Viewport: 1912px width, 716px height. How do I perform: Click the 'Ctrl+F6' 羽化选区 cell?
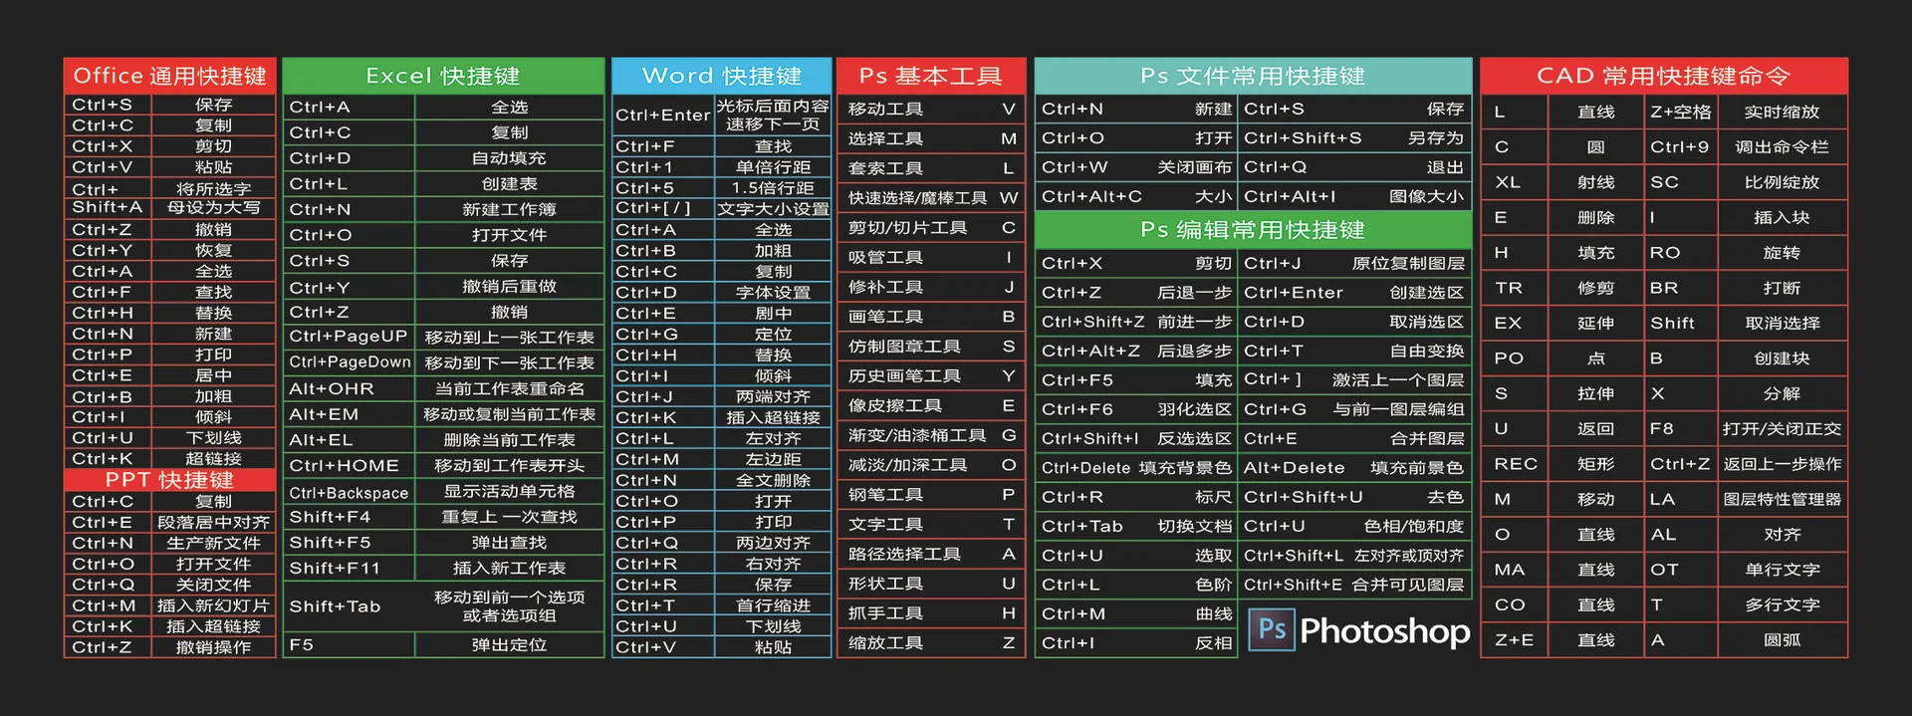(x=1136, y=409)
